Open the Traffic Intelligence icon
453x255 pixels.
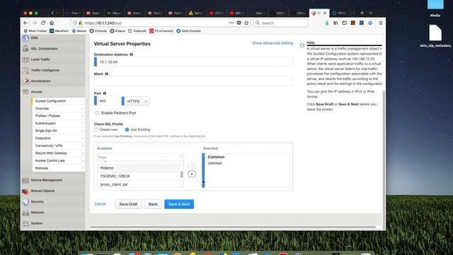(x=25, y=70)
